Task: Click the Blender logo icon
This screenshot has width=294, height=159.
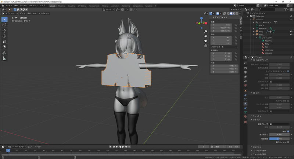Action: pyautogui.click(x=3, y=6)
